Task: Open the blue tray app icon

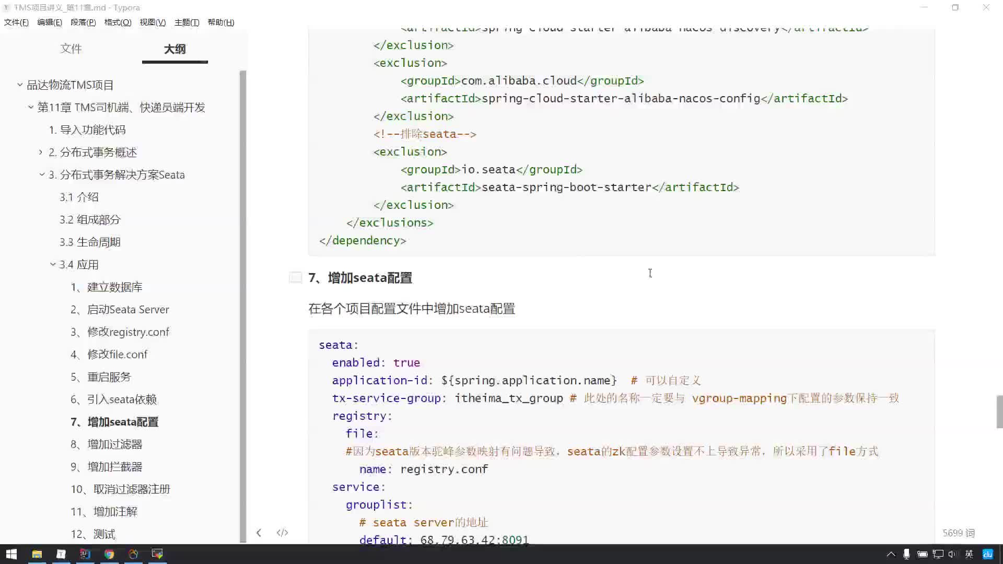Action: (987, 554)
